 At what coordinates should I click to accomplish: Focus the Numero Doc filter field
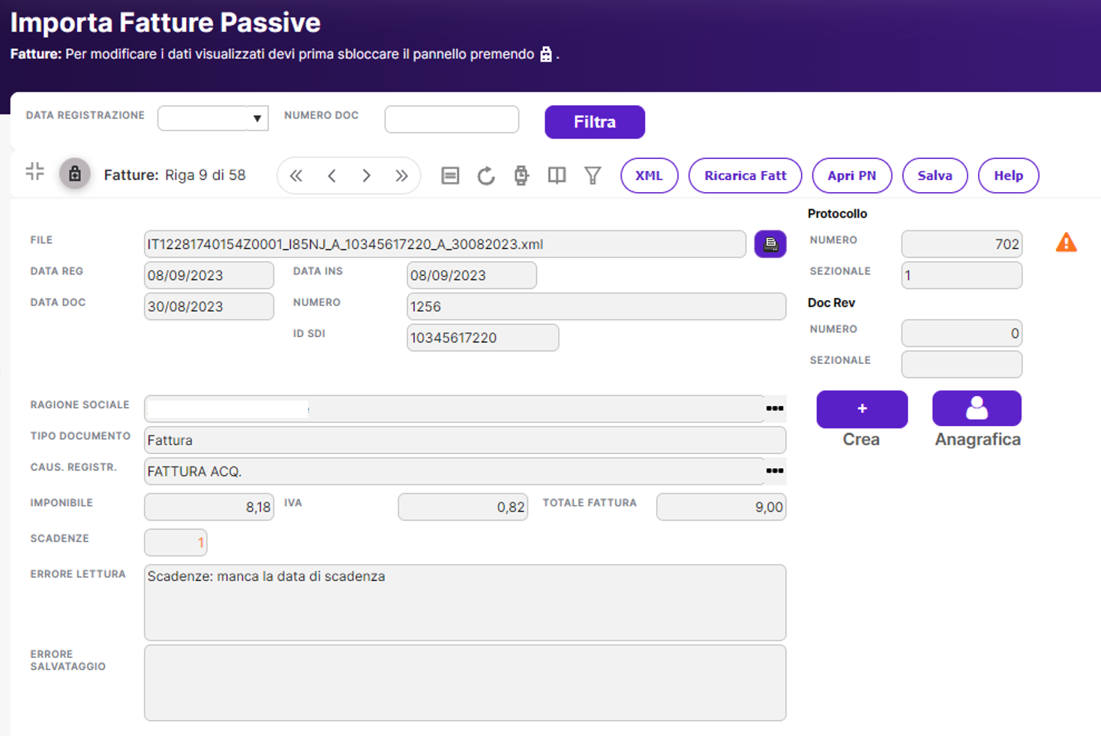click(x=451, y=119)
